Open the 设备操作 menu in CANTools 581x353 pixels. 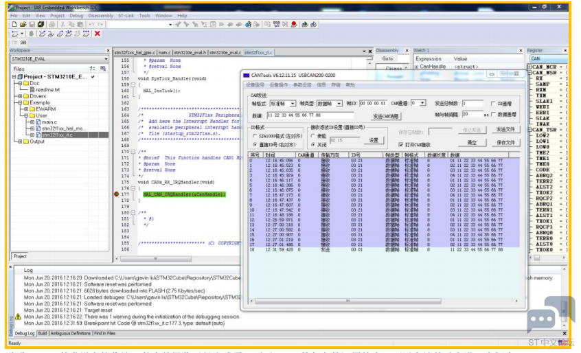279,85
